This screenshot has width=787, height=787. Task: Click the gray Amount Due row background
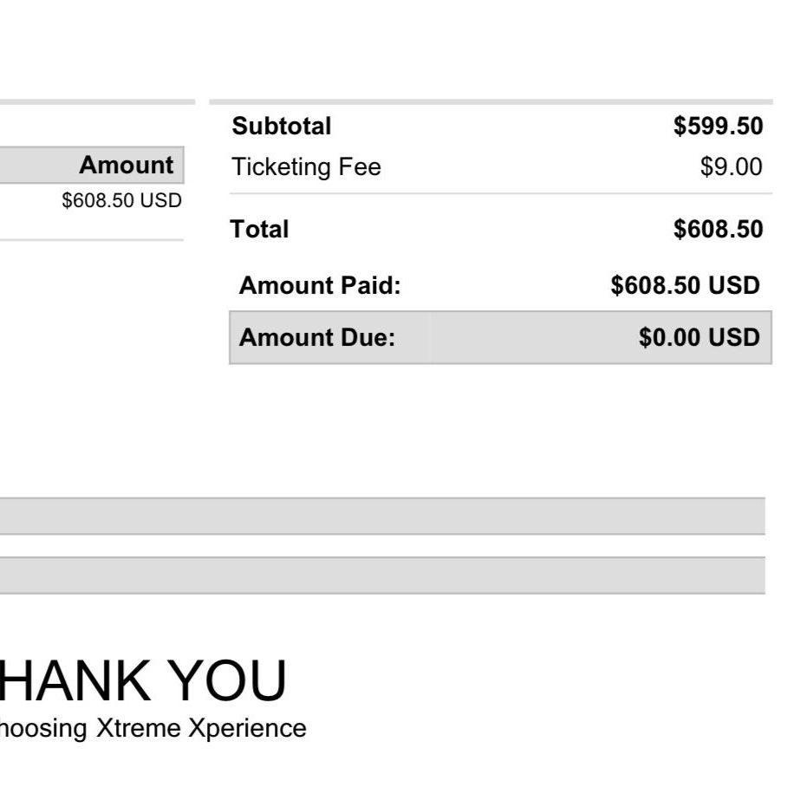[500, 337]
